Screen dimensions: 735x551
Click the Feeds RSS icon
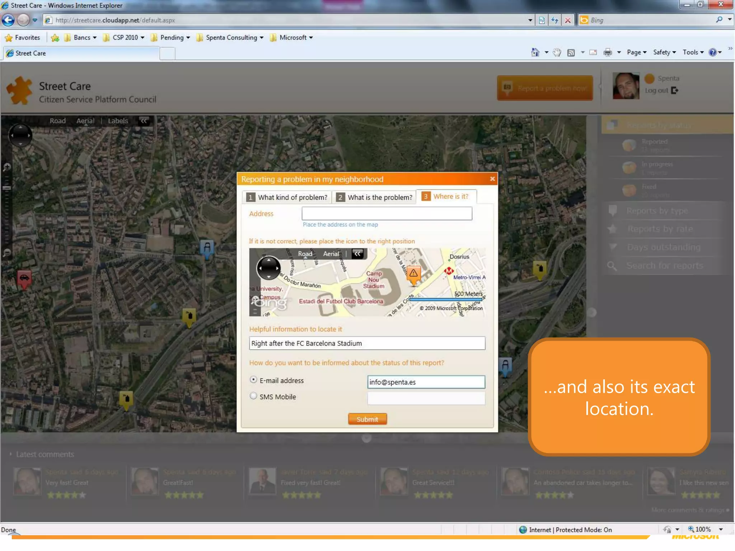(x=571, y=53)
